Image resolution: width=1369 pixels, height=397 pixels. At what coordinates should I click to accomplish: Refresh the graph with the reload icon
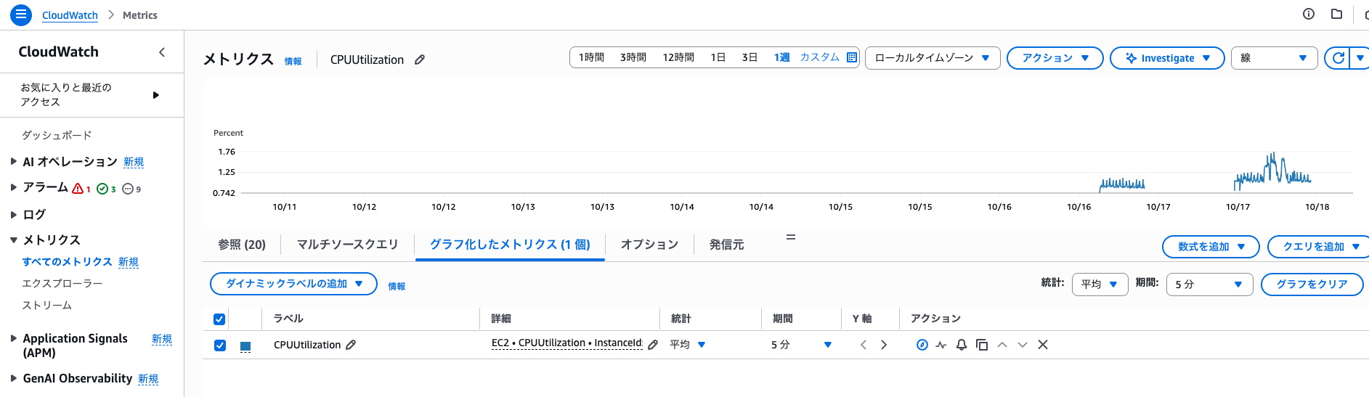[1338, 58]
